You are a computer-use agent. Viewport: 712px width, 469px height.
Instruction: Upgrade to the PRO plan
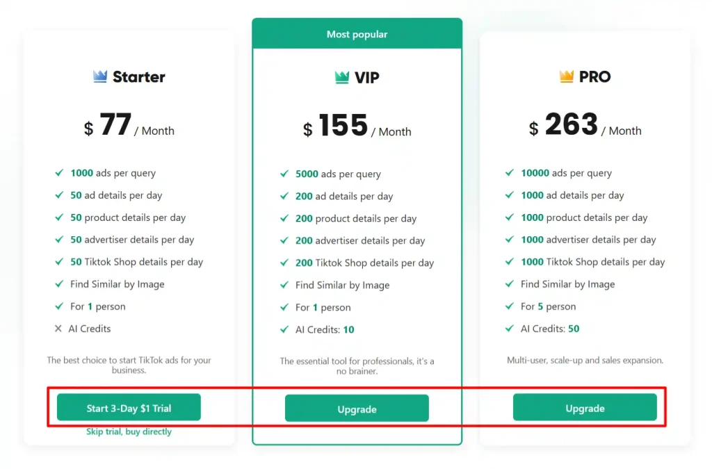585,407
